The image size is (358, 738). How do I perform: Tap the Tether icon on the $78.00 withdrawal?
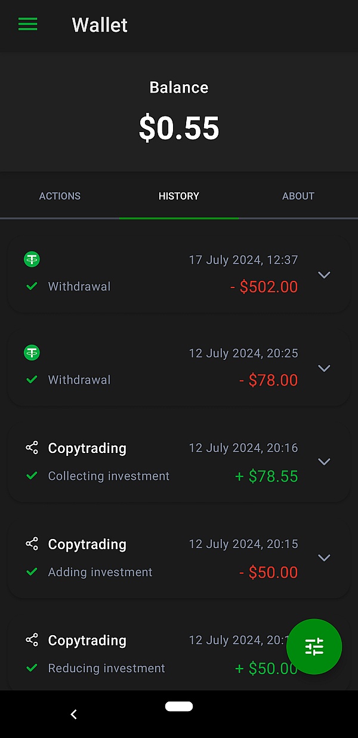32,353
